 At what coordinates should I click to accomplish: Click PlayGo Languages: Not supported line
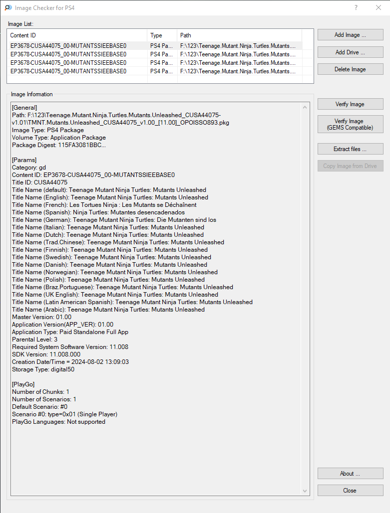tap(58, 422)
